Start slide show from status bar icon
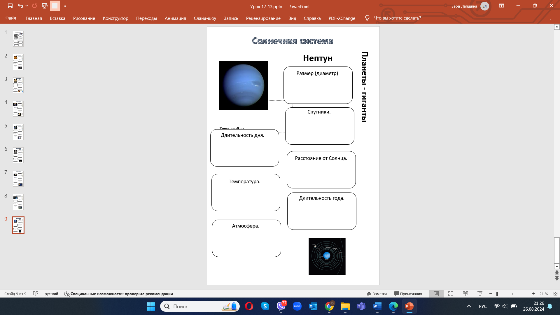Screen dimensions: 560x315 click(x=480, y=294)
